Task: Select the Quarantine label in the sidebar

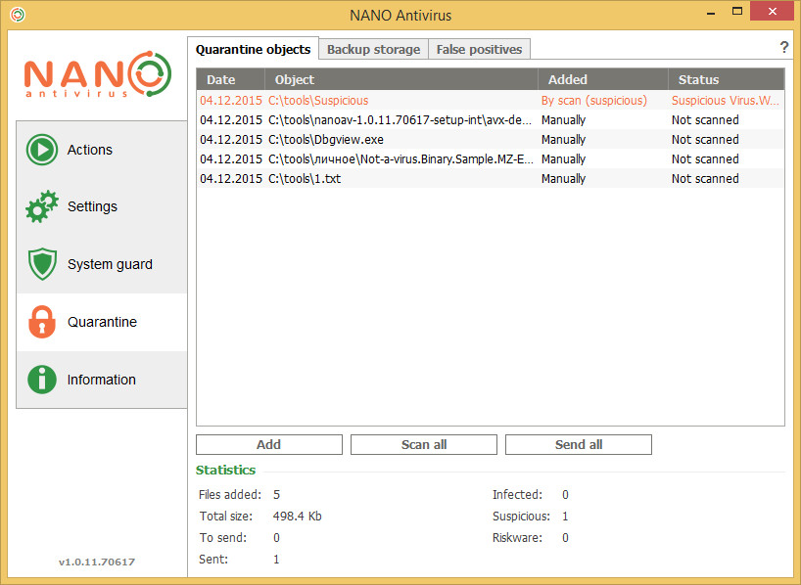Action: click(102, 322)
